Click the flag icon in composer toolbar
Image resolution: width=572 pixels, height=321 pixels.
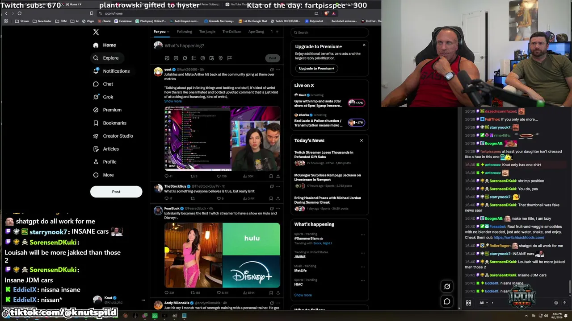click(229, 58)
